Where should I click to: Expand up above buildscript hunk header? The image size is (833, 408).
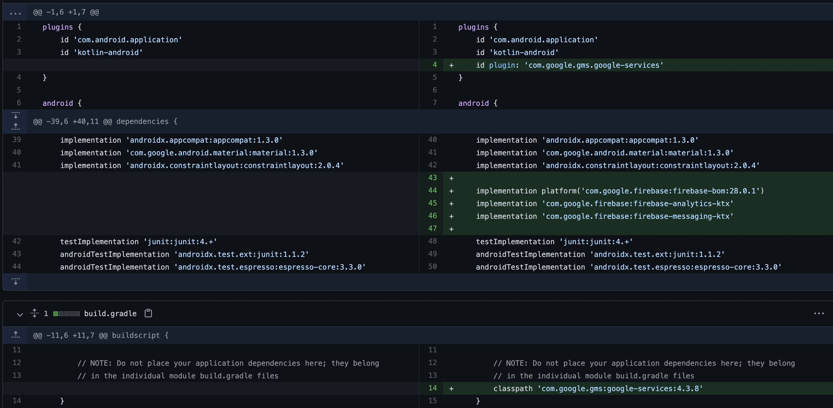[15, 335]
